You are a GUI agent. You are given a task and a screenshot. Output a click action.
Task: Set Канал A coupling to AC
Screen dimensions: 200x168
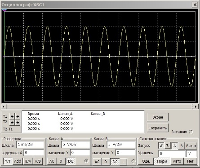(52, 161)
